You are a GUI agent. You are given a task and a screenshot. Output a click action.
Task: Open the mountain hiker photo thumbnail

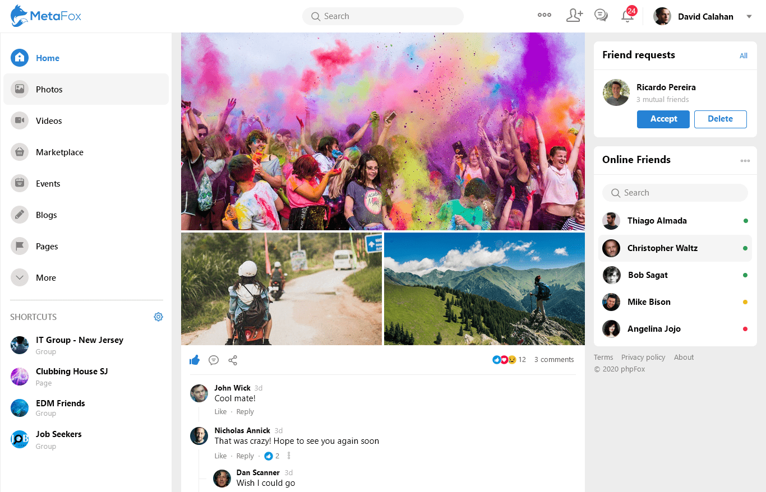[484, 289]
